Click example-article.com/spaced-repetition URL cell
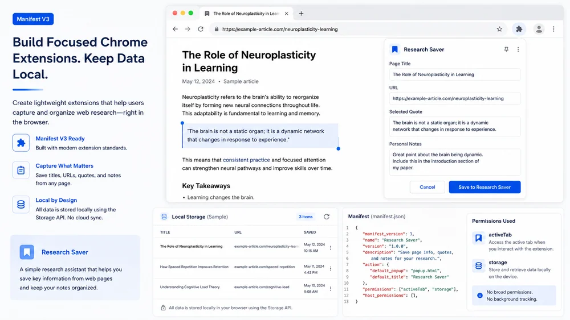This screenshot has width=570, height=320. click(x=264, y=267)
